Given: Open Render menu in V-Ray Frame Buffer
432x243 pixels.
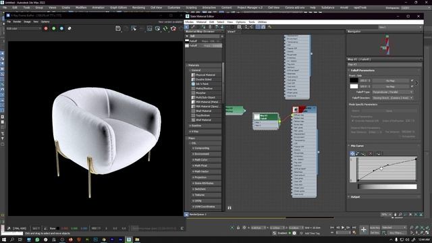Looking at the screenshot, I should tap(17, 22).
